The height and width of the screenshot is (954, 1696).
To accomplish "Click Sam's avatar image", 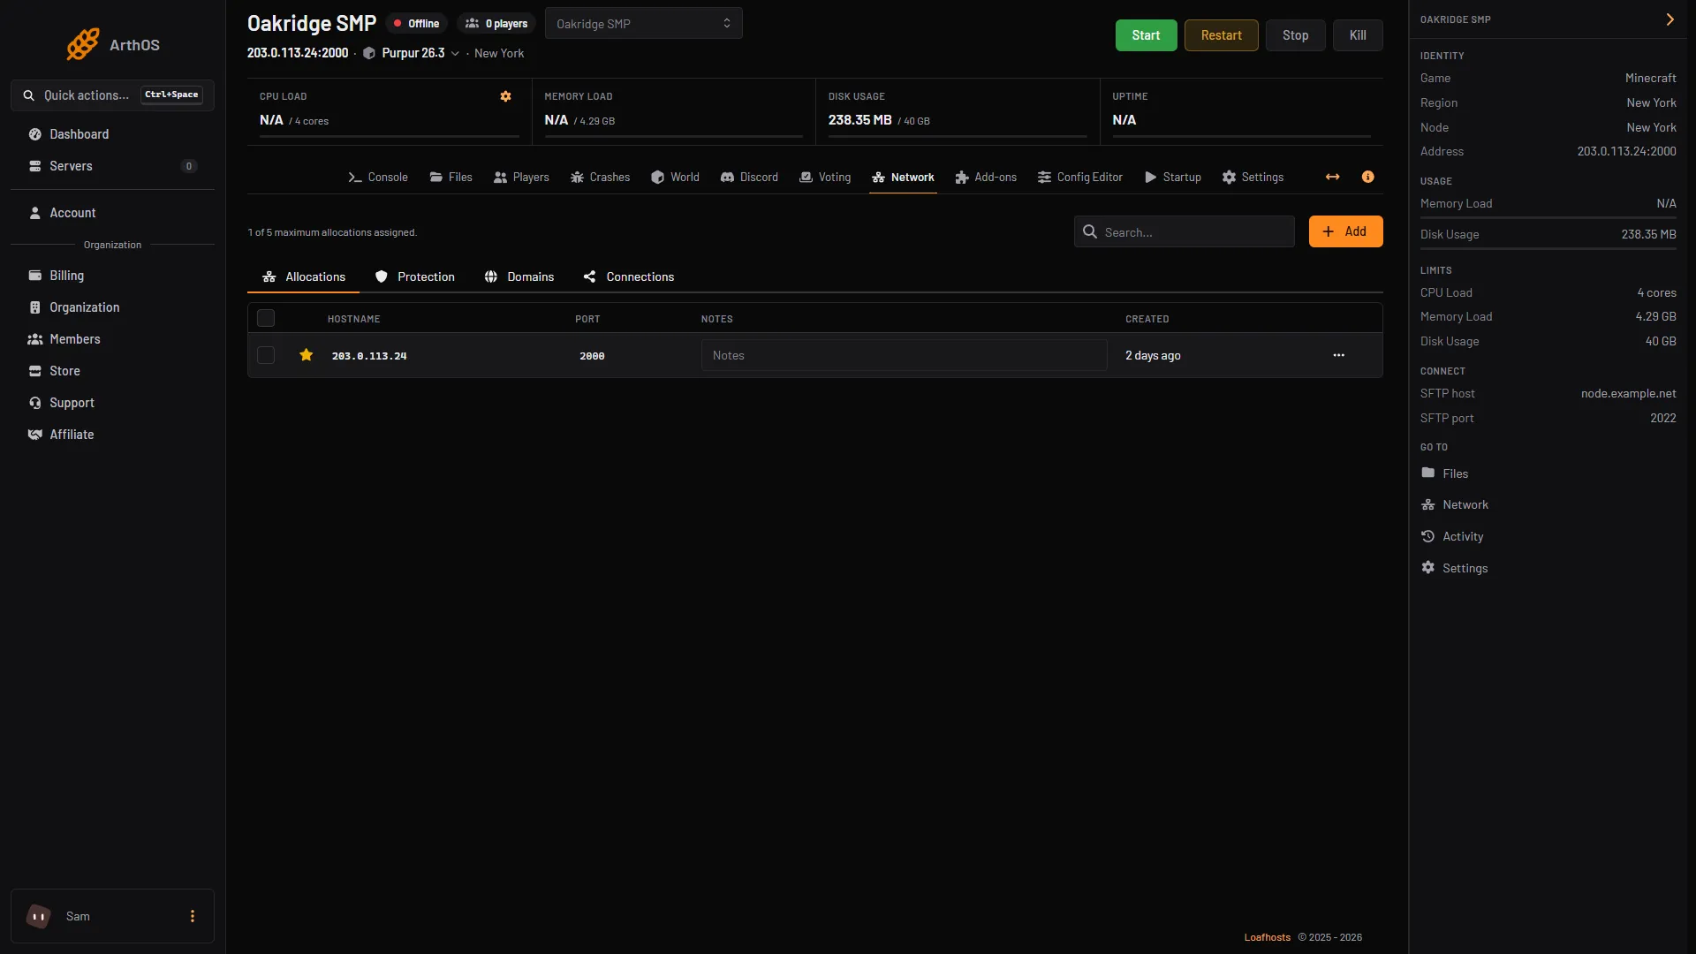I will point(39,916).
